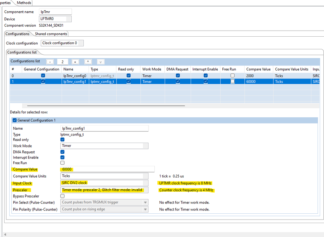Toggle General Configuration checkbox in row 1
The image size is (324, 237).
43,81
